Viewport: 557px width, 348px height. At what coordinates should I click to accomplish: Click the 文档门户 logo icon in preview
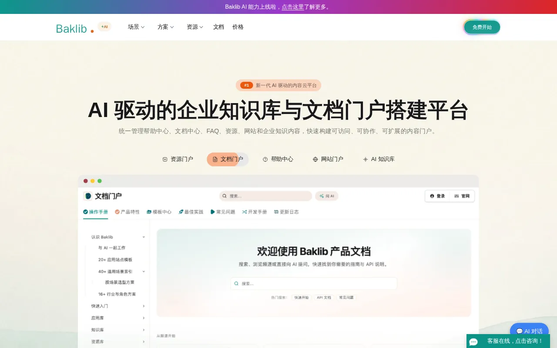(x=88, y=196)
